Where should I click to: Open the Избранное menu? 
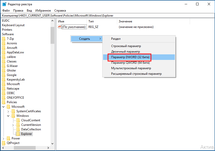click(43, 11)
